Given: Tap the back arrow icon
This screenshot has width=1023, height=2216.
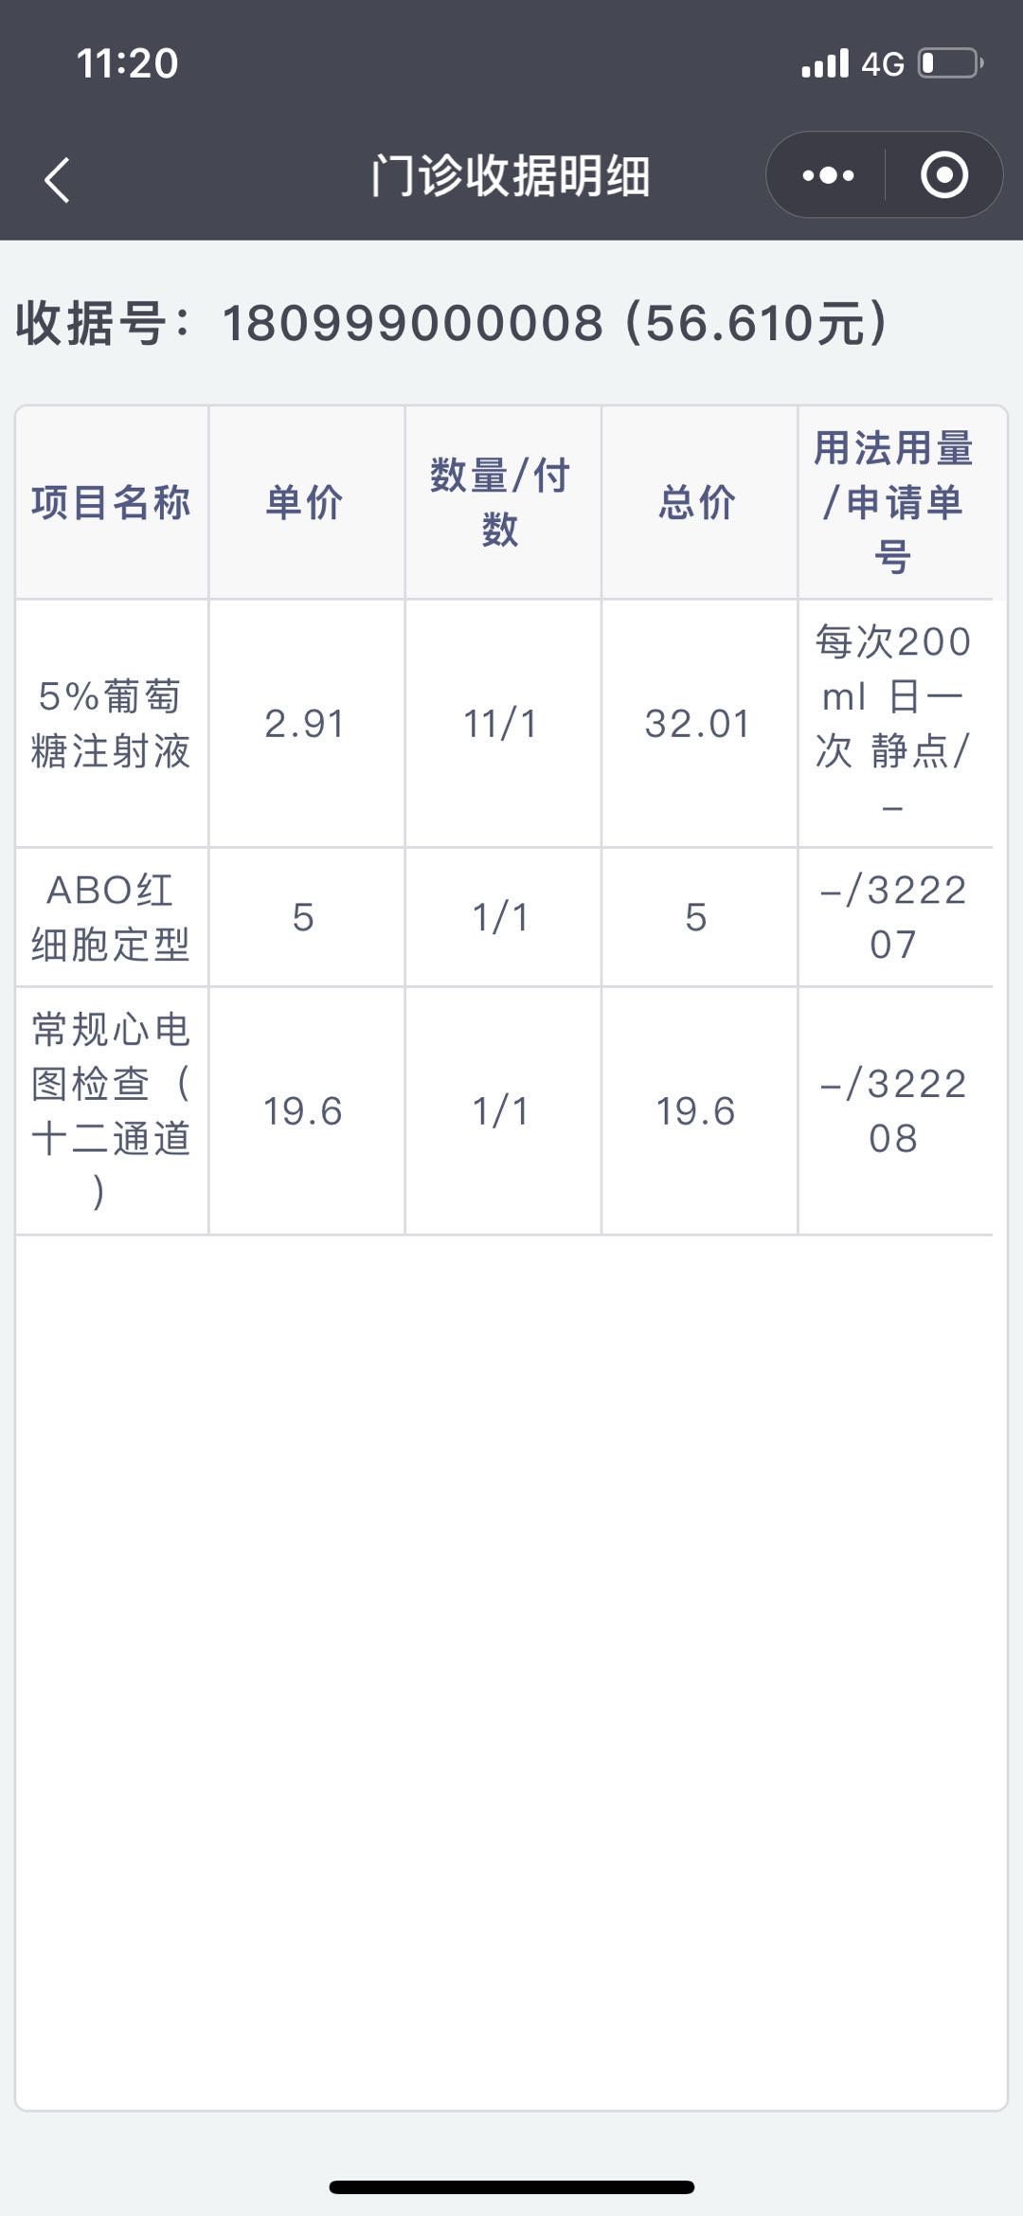Looking at the screenshot, I should coord(57,179).
